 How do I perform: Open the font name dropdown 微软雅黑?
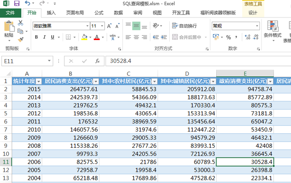pyautogui.click(x=87, y=26)
